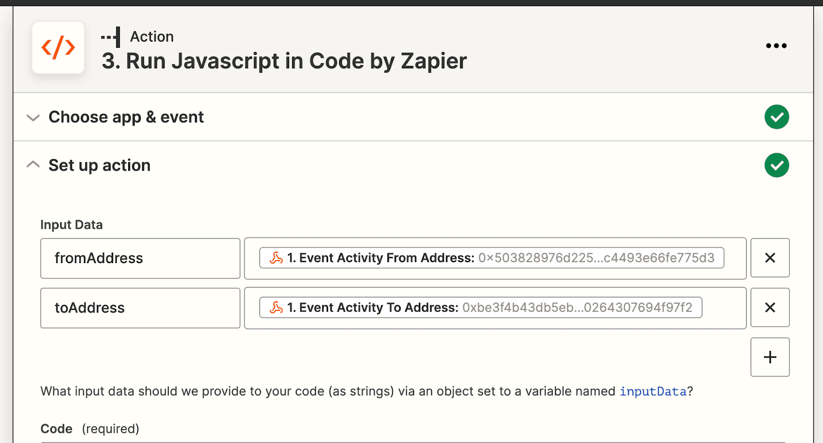
Task: Select the Action label above the step title
Action: pos(152,36)
